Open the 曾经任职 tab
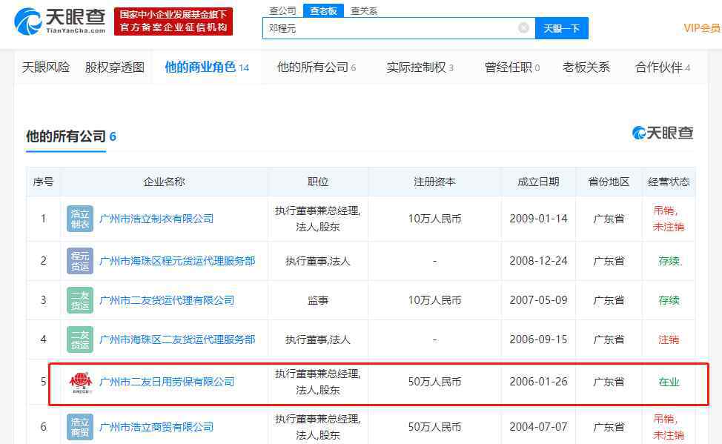This screenshot has height=444, width=722. pos(512,67)
